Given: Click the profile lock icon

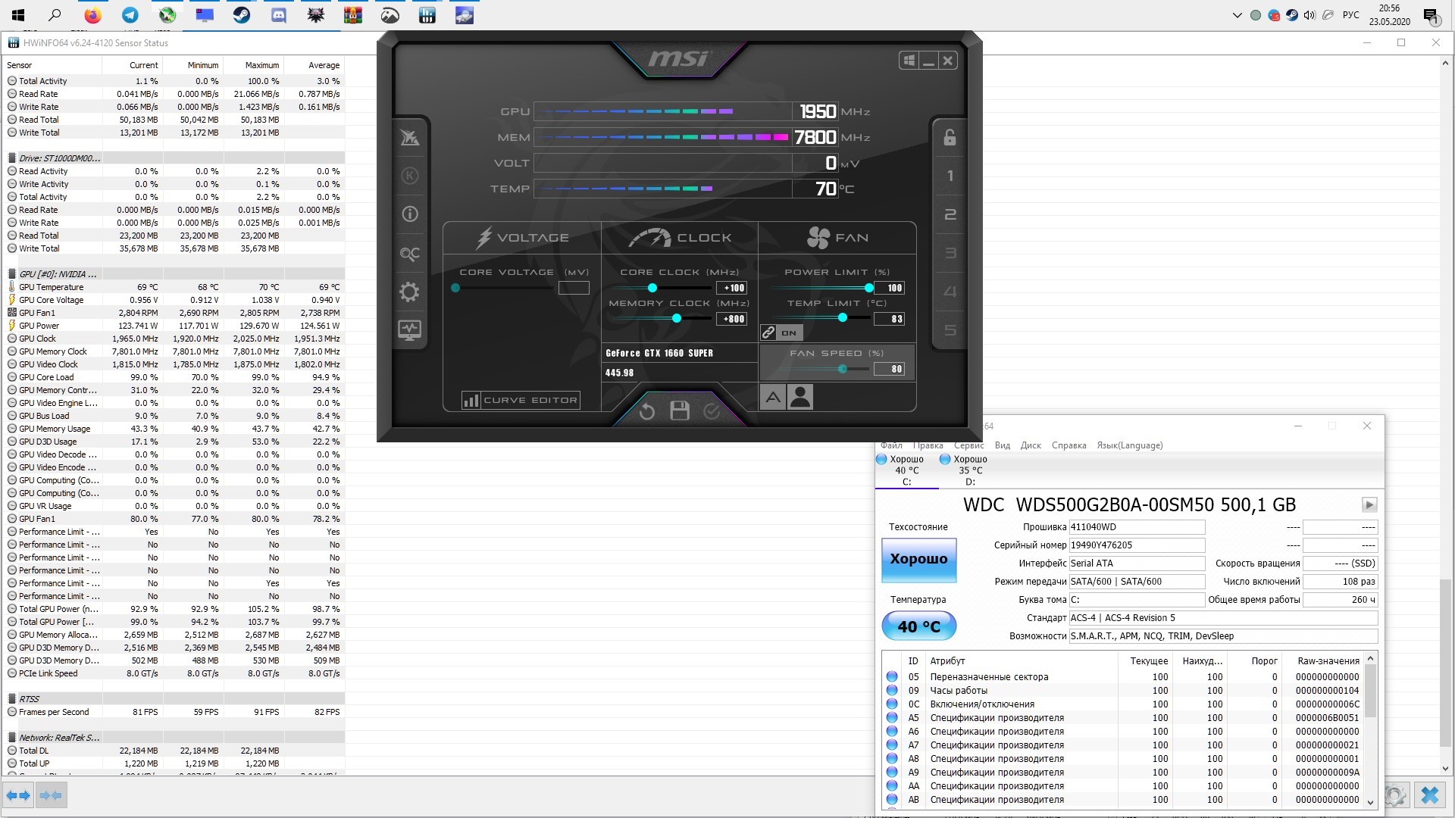Looking at the screenshot, I should coord(950,137).
